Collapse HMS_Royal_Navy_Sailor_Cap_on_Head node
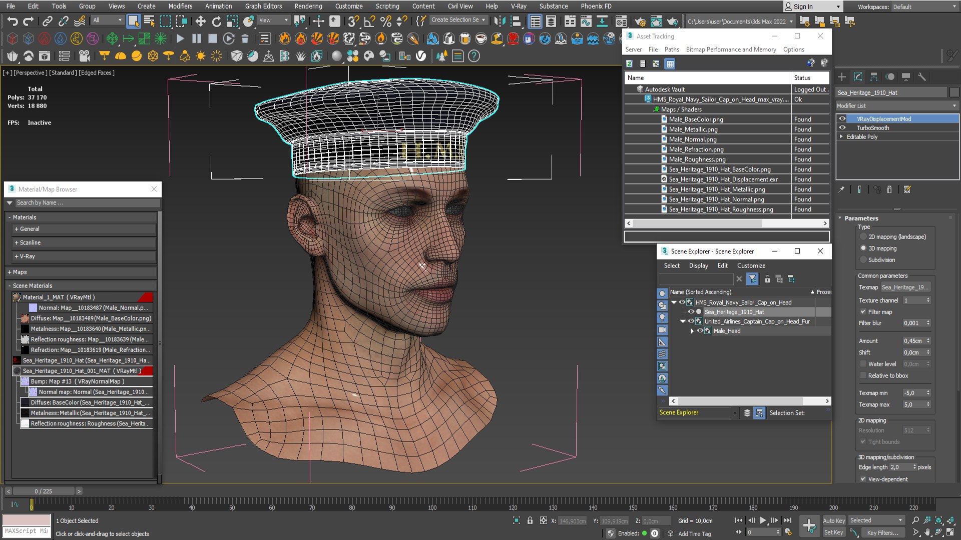 click(x=674, y=302)
